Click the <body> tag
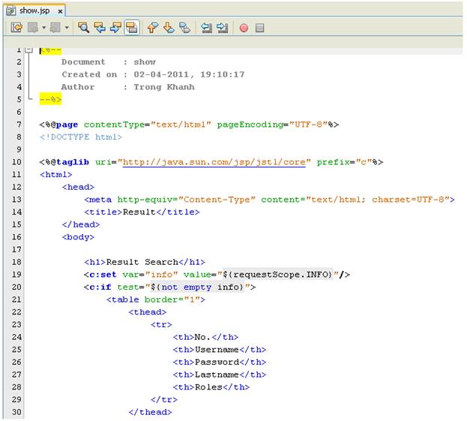The height and width of the screenshot is (421, 467). pos(78,237)
